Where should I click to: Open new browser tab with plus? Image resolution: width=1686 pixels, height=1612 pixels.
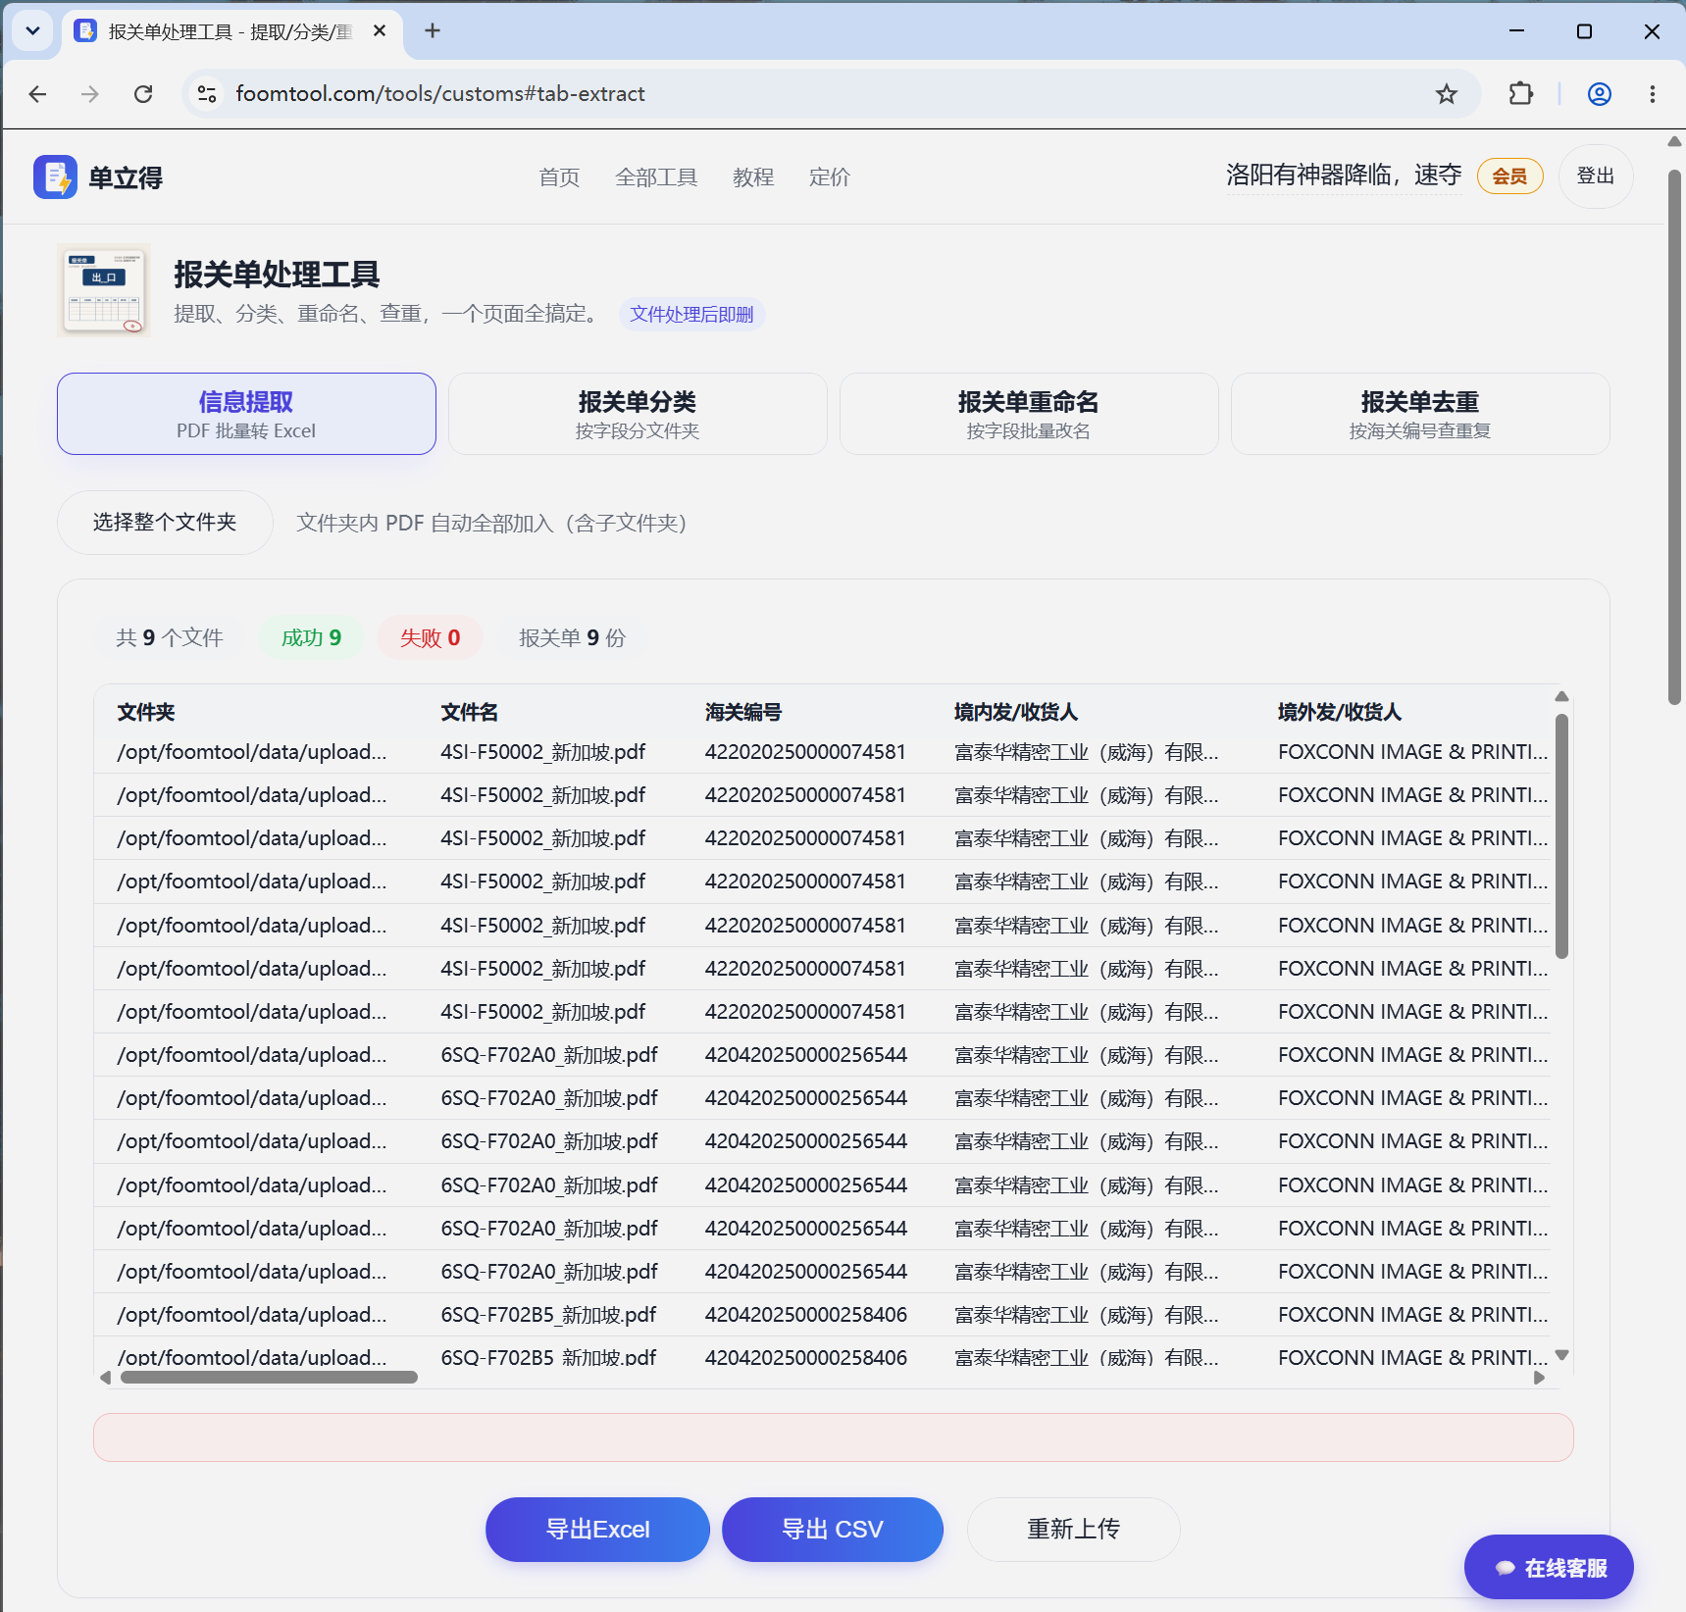pyautogui.click(x=433, y=31)
